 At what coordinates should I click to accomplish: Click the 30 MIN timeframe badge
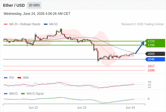click(x=34, y=5)
